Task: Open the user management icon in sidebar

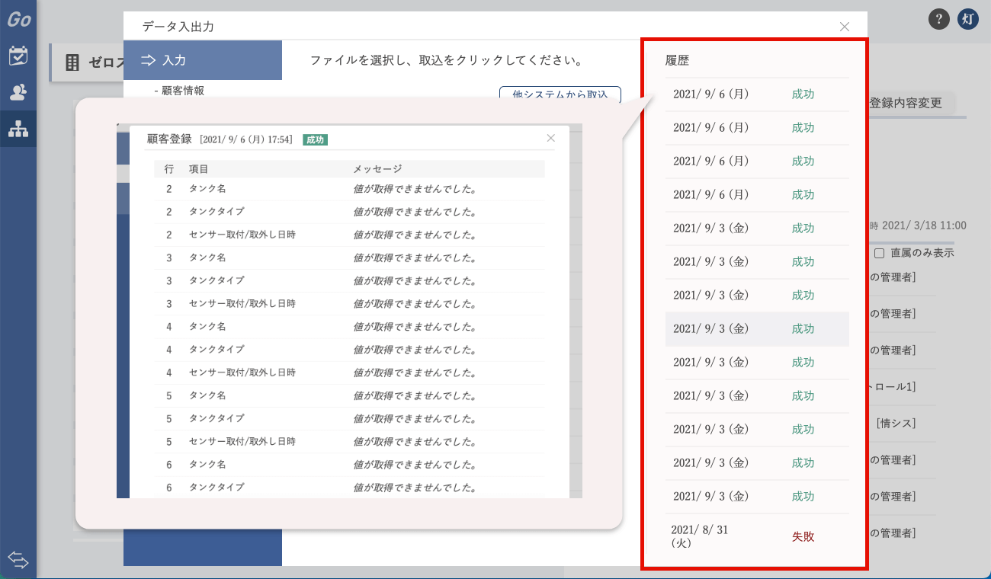Action: (x=18, y=93)
